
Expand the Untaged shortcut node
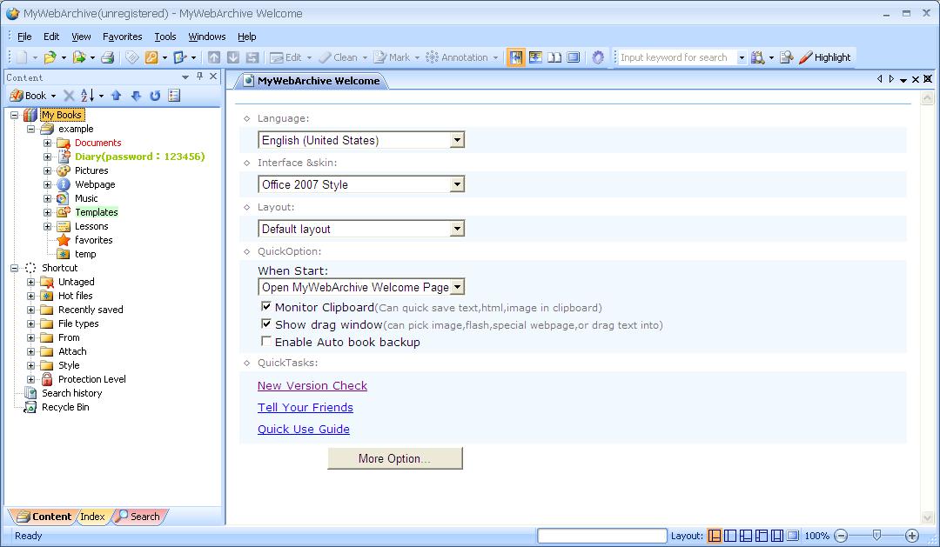point(30,282)
